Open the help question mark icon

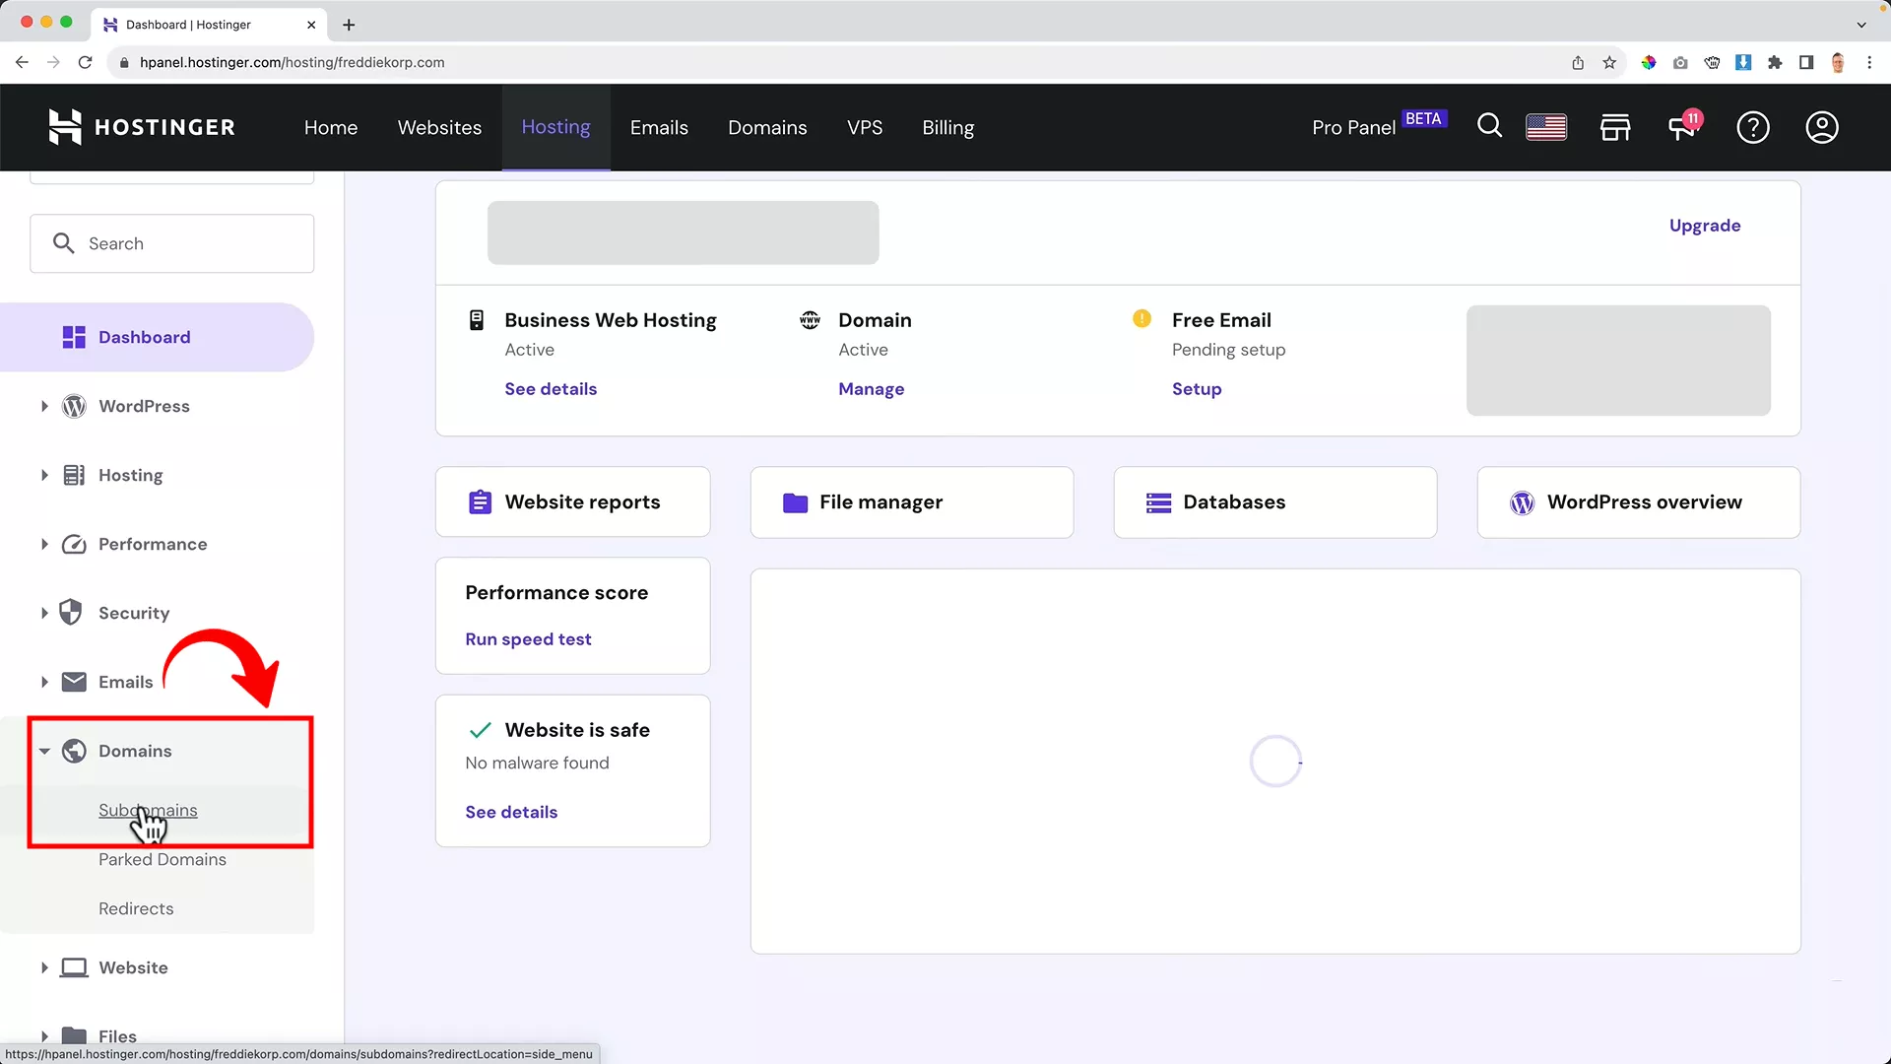coord(1753,126)
